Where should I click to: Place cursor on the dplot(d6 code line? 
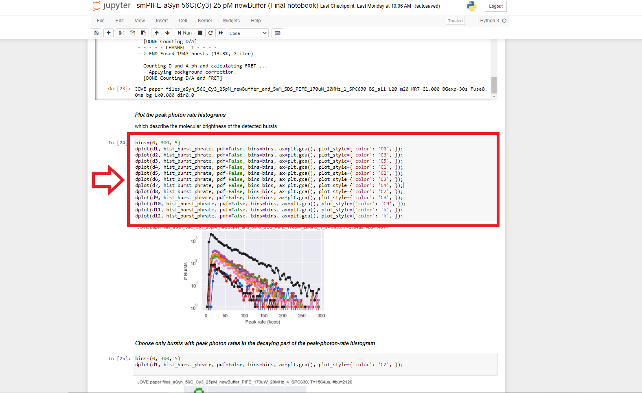pyautogui.click(x=269, y=179)
